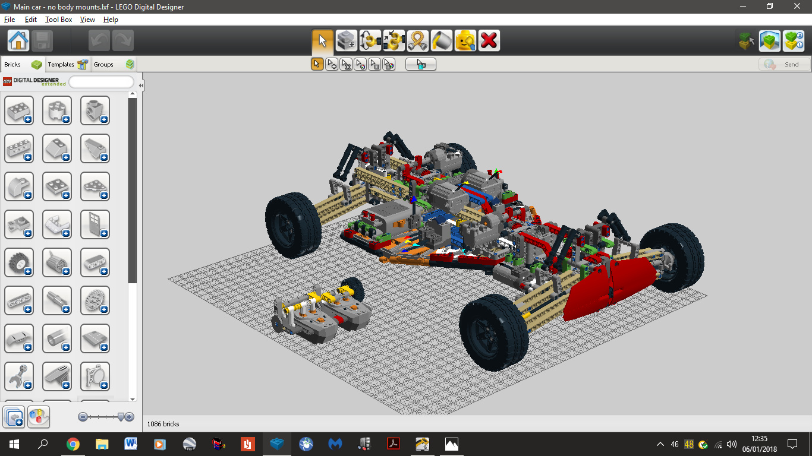Open the plate with clip category
Viewport: 812px width, 456px height.
click(19, 224)
